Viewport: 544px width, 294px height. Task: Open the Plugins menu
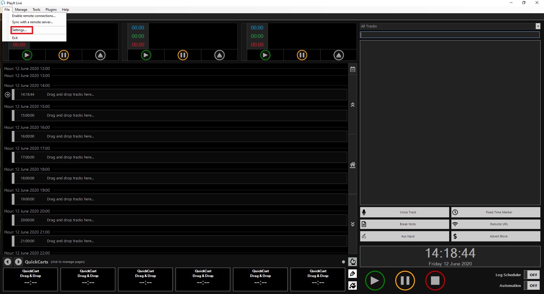coord(51,10)
